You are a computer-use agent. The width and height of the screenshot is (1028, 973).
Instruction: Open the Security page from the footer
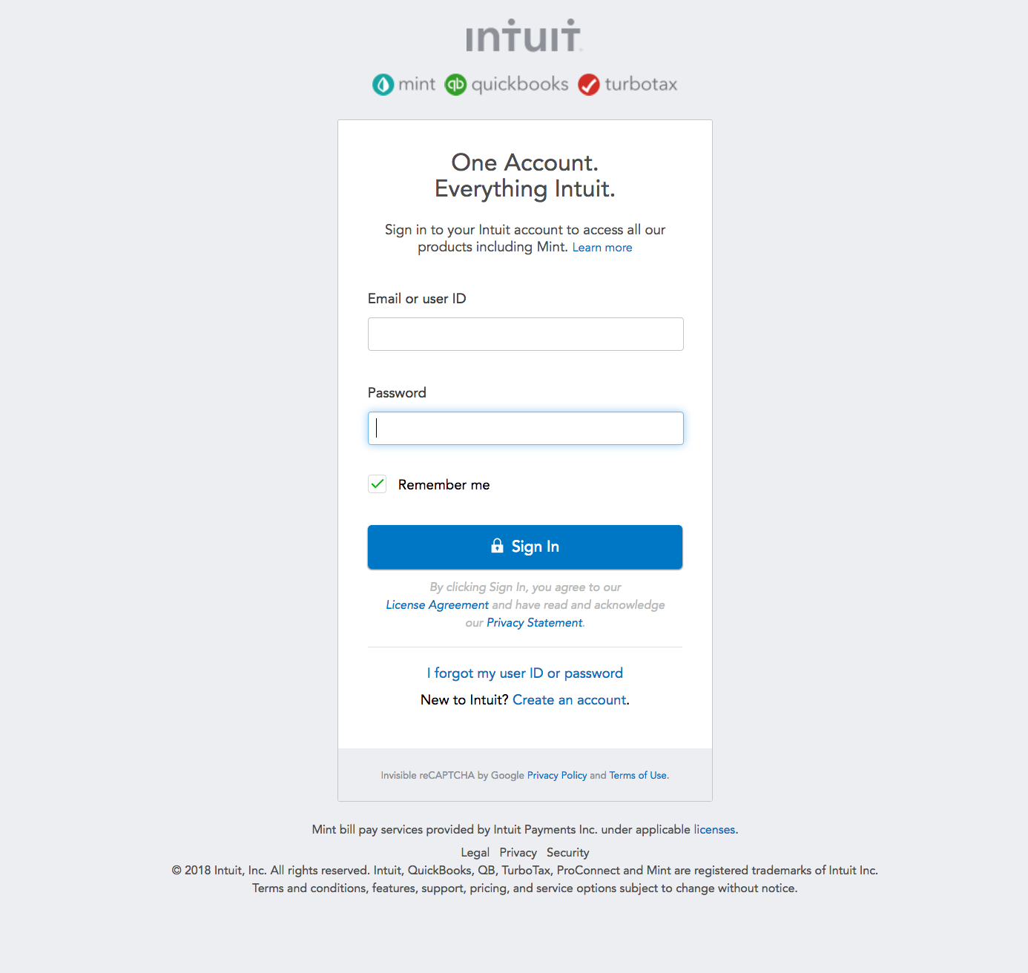click(567, 852)
